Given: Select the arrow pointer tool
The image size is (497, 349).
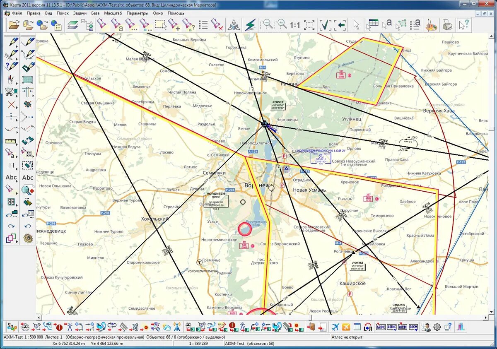Looking at the screenshot, I should click(356, 25).
